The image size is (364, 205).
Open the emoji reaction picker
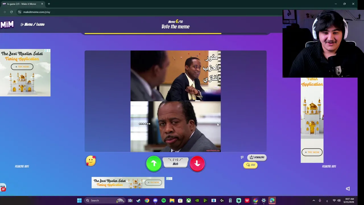pyautogui.click(x=91, y=161)
